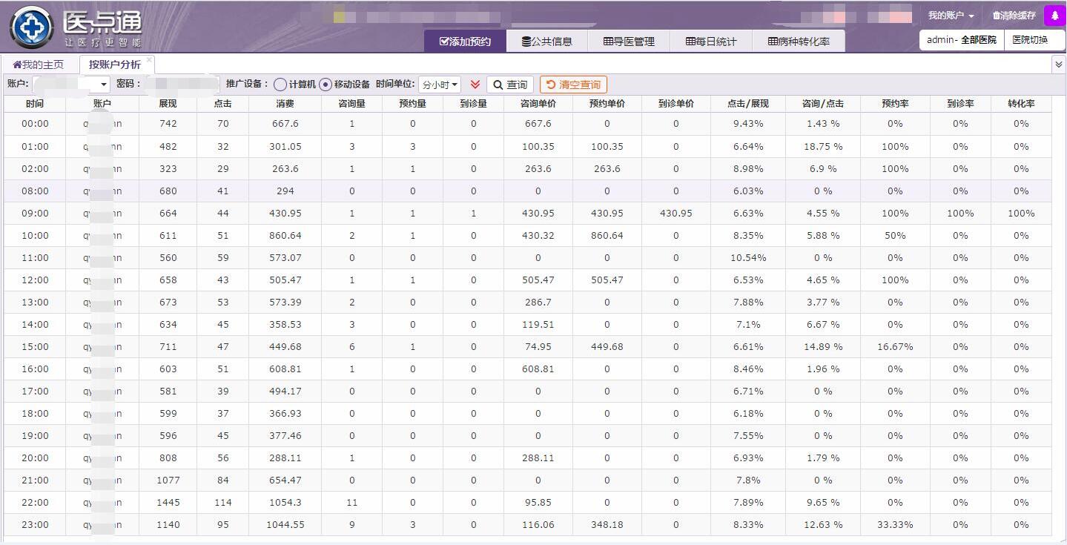Click the 医点通 cross logo icon
The width and height of the screenshot is (1067, 545).
pos(31,27)
